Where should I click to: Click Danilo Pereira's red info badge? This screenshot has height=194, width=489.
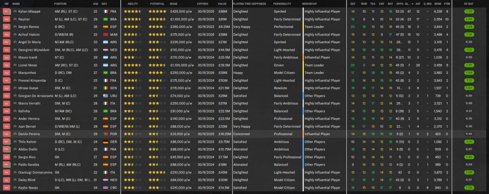pos(7,134)
